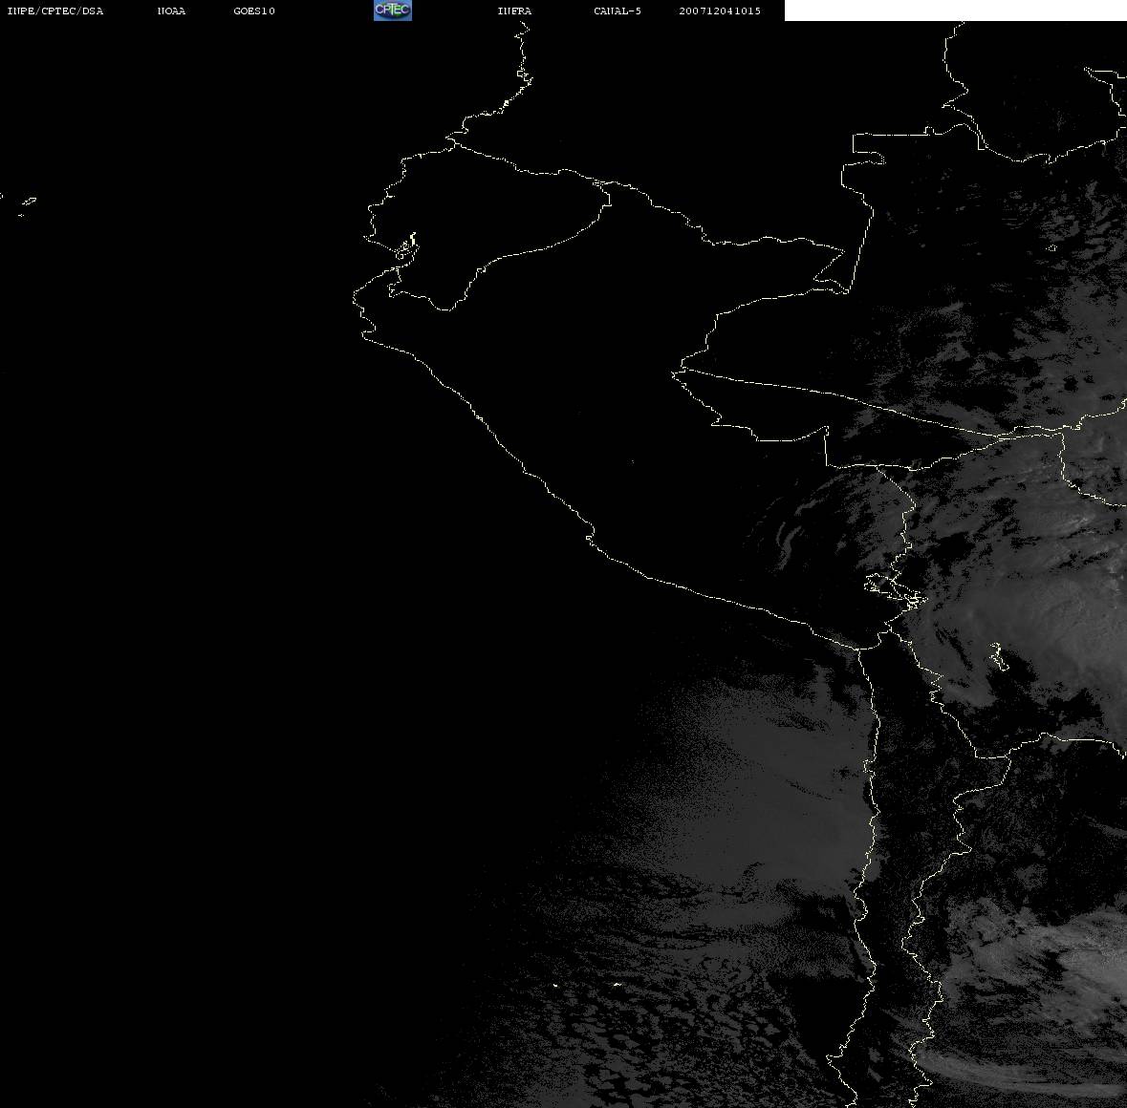This screenshot has height=1108, width=1127.
Task: Click the rippled wave clouds over southeastern Peru
Action: point(798,535)
